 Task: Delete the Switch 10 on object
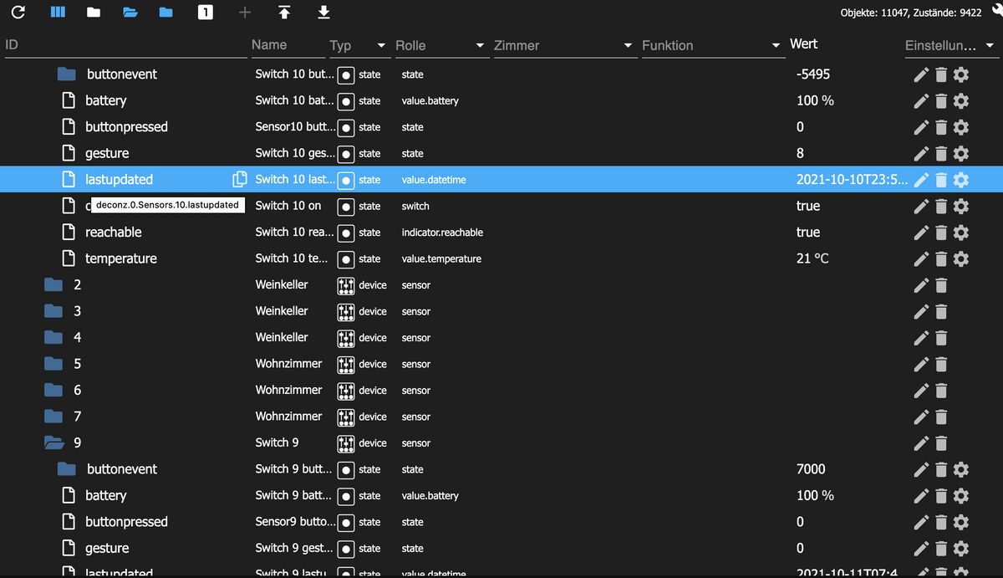[941, 207]
